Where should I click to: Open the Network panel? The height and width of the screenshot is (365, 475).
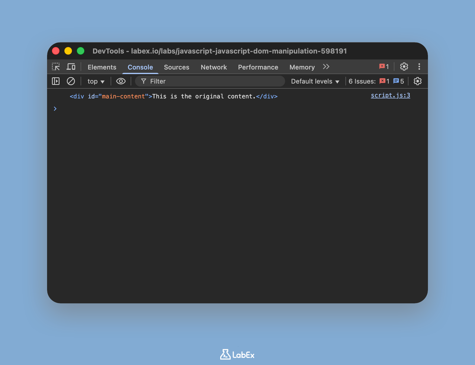pyautogui.click(x=214, y=67)
